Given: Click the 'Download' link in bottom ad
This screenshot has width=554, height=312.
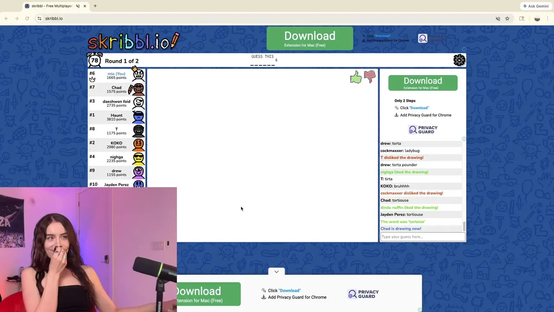Looking at the screenshot, I should coord(290,291).
